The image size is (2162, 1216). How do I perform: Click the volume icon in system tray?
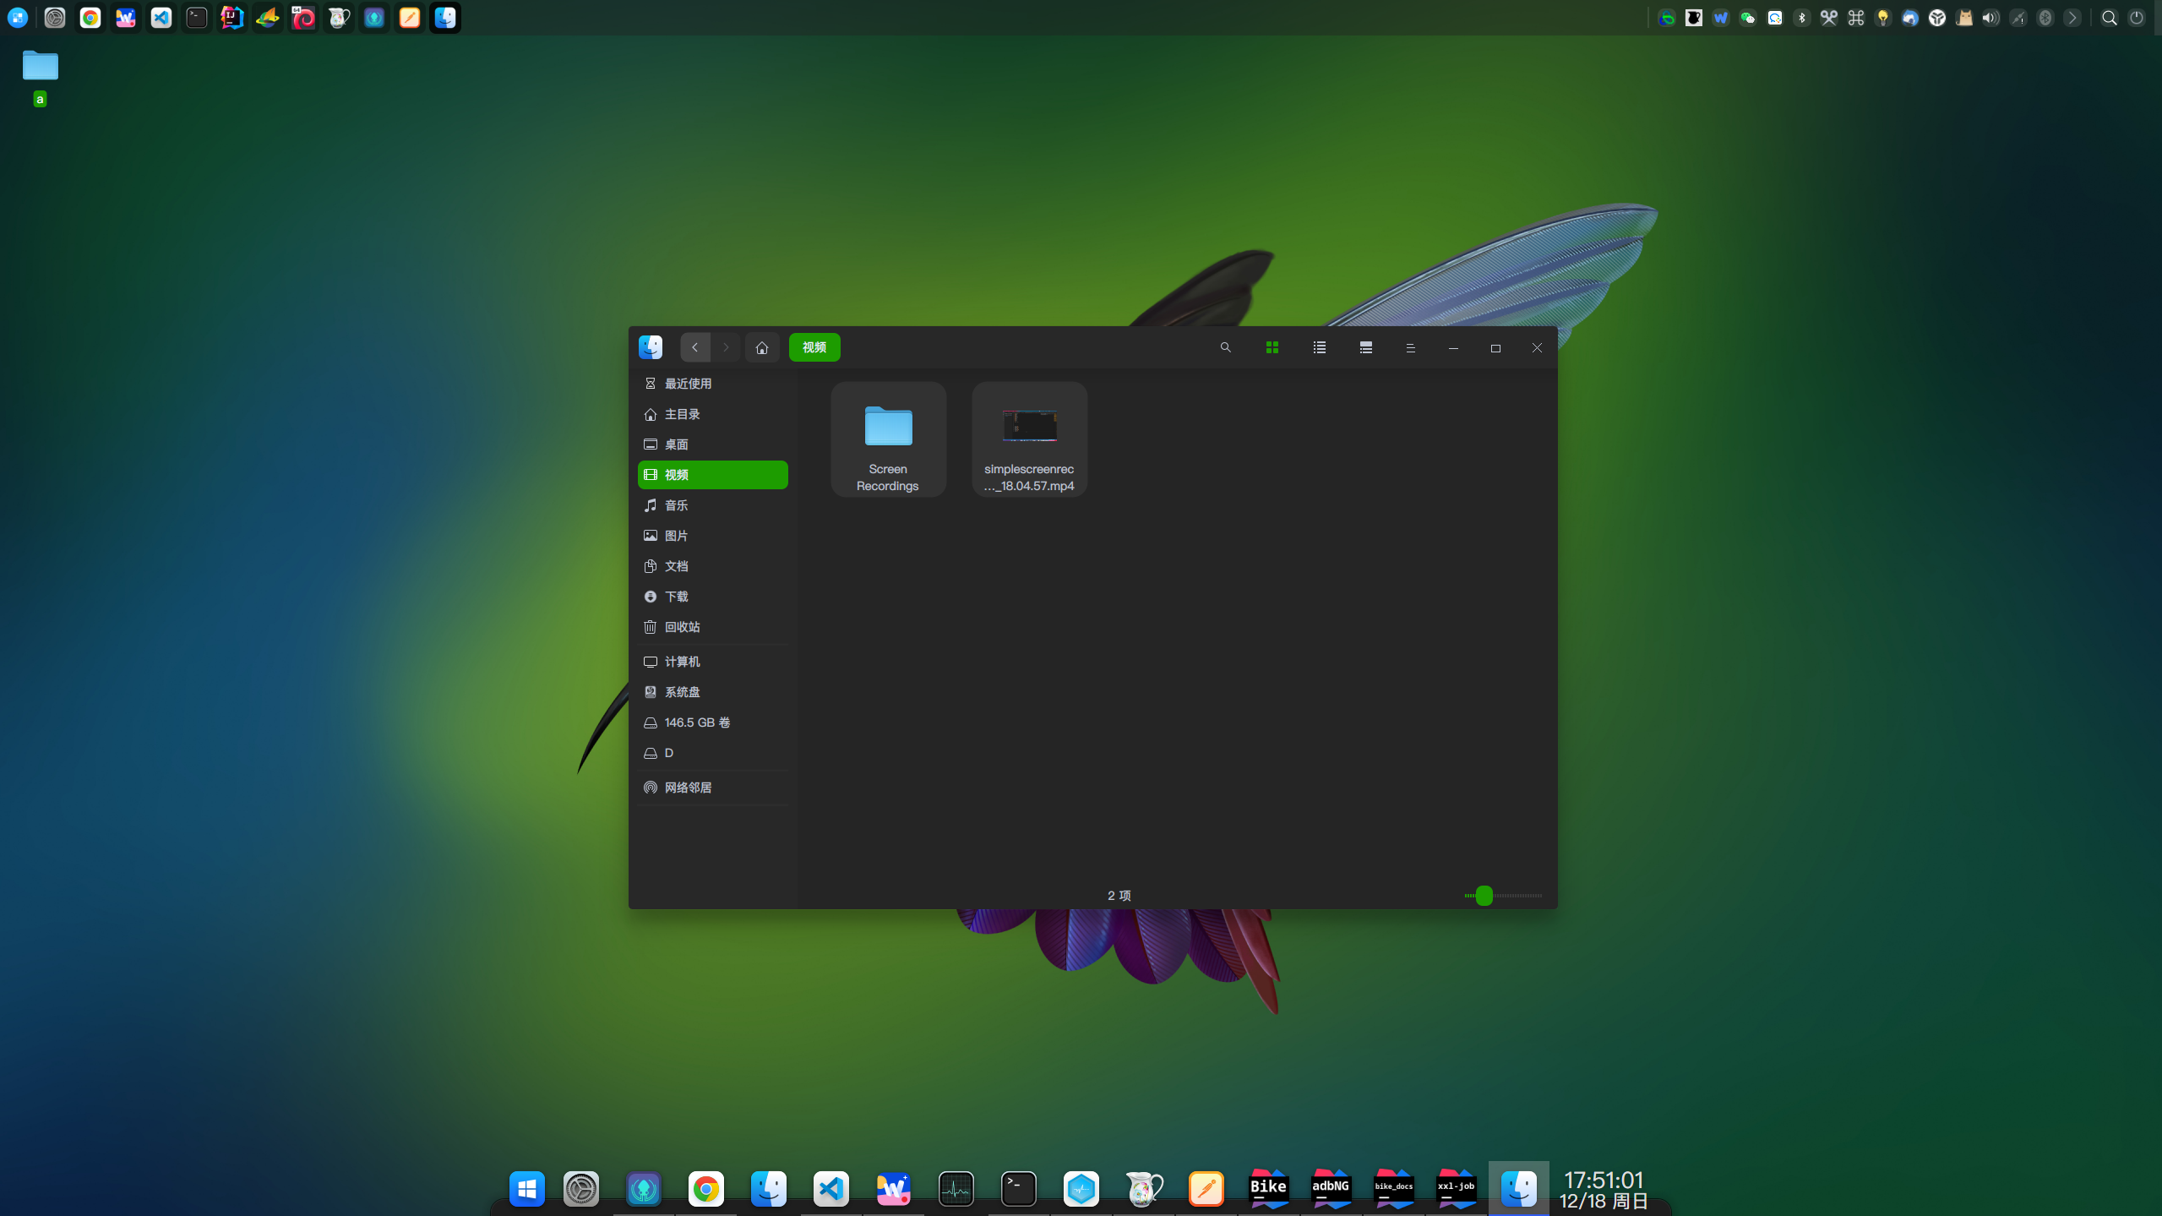tap(1990, 18)
